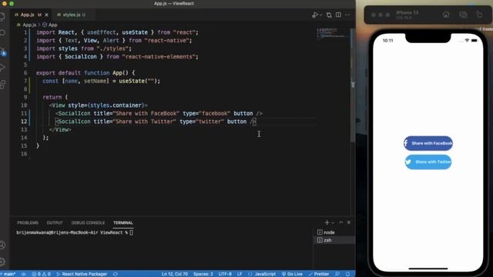Click React Native Packager in status bar
This screenshot has height=277, width=493.
tap(82, 274)
